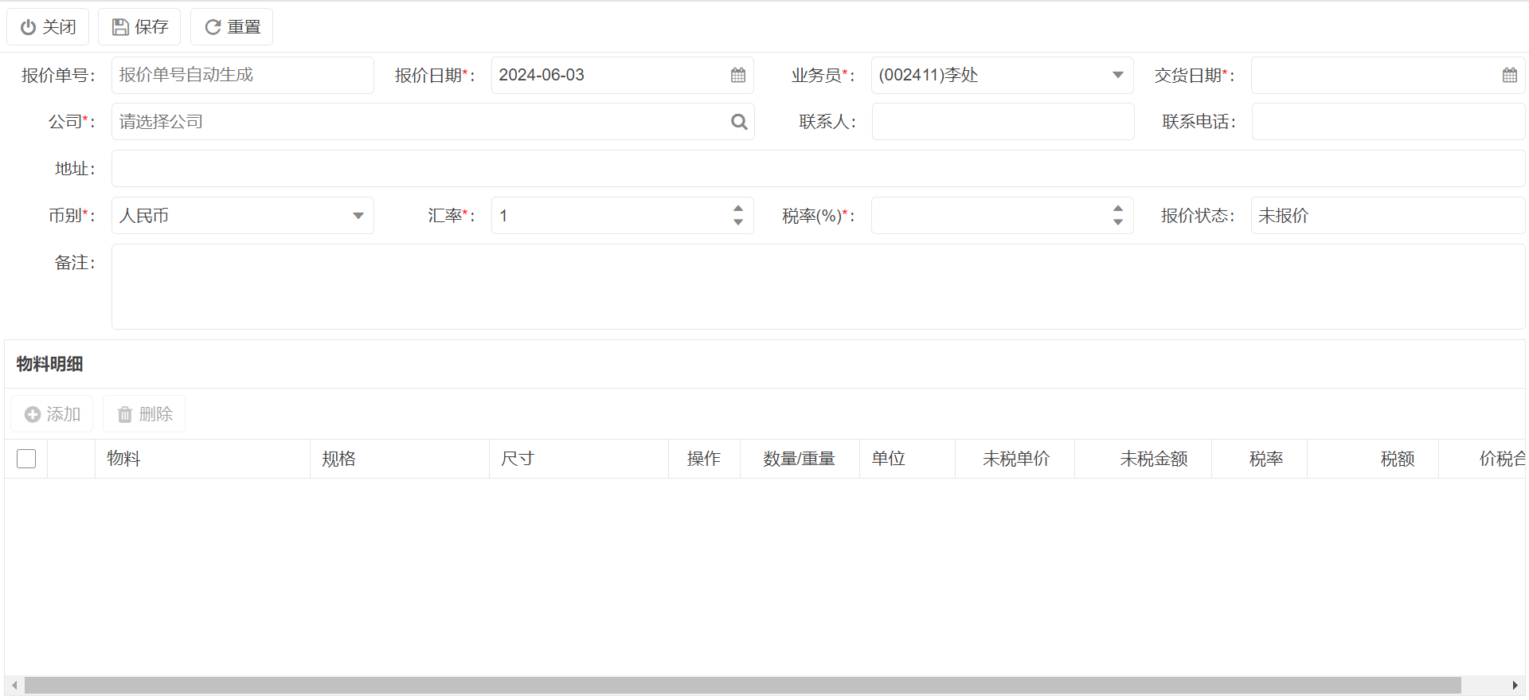Click the 规格 column header
This screenshot has width=1529, height=700.
[400, 459]
